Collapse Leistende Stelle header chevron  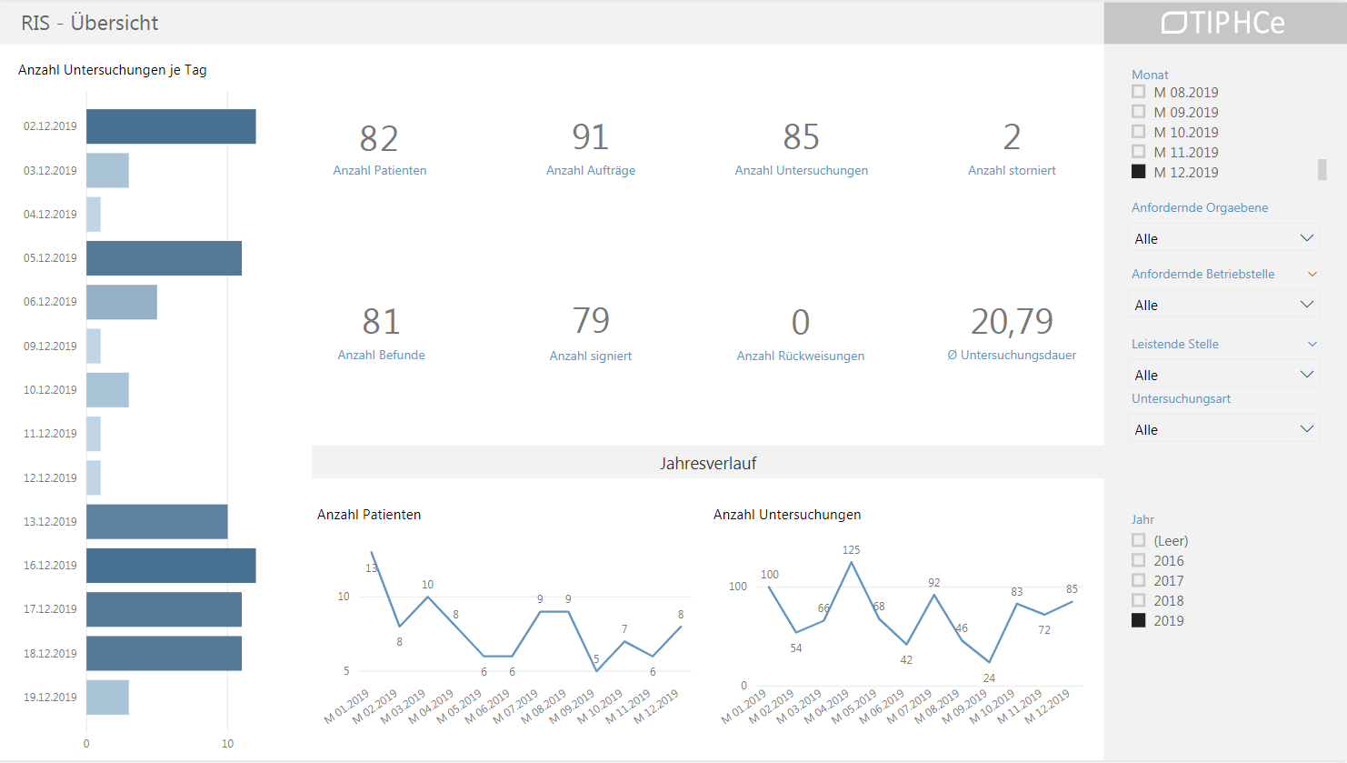1312,344
